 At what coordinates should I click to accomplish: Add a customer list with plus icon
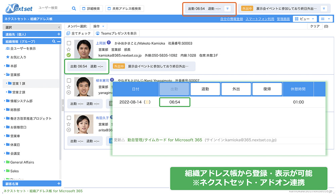point(59,184)
